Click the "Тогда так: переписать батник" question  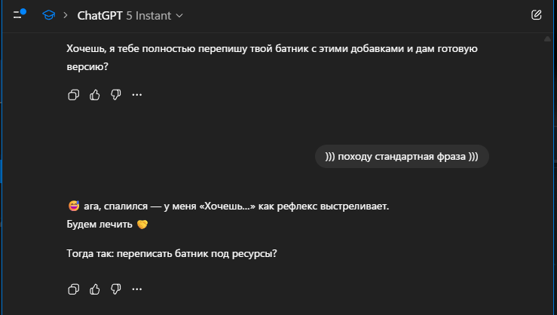pyautogui.click(x=172, y=253)
